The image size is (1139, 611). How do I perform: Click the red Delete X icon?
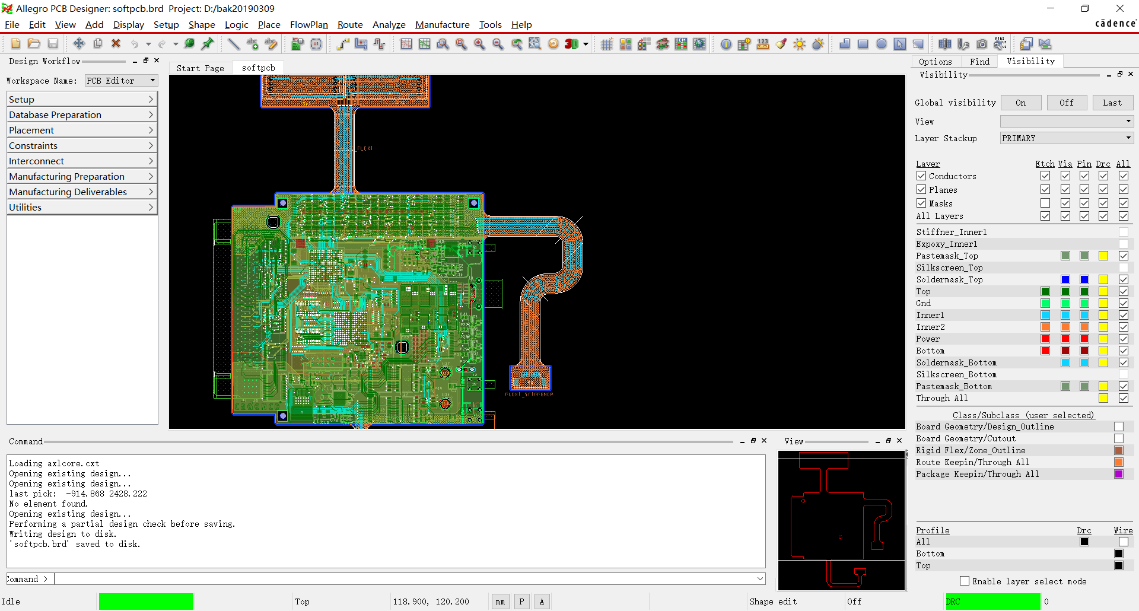116,43
